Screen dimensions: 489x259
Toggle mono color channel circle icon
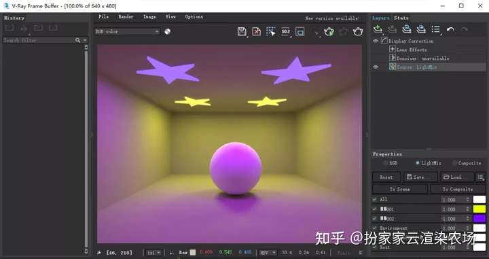tap(168, 31)
